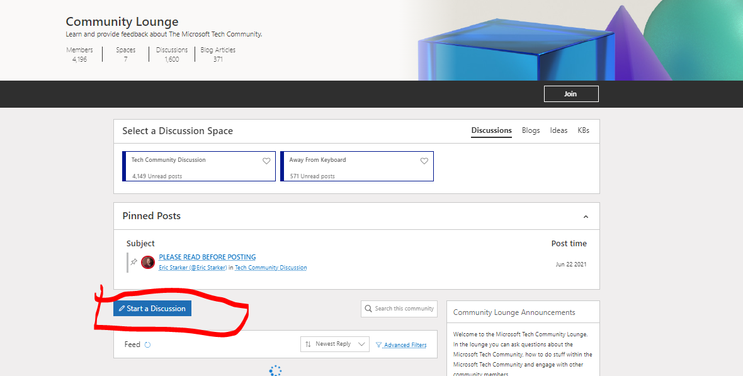743x376 pixels.
Task: Switch to the Discussions tab
Action: click(x=491, y=130)
